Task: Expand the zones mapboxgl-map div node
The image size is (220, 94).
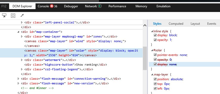Action: pos(22,36)
